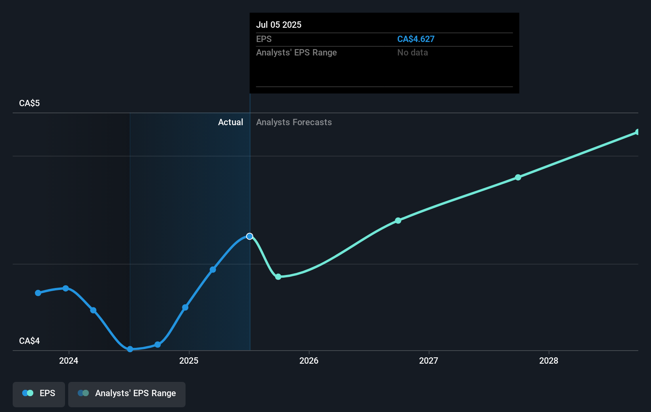Collapse the Jul 05 2025 tooltip panel

pos(279,25)
